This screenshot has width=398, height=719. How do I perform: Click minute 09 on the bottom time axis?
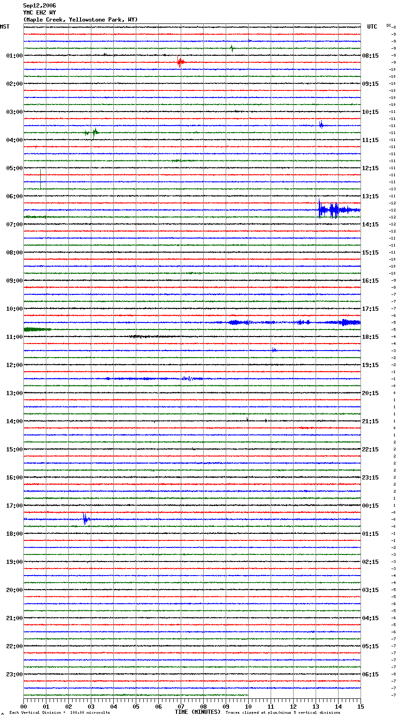tap(226, 707)
